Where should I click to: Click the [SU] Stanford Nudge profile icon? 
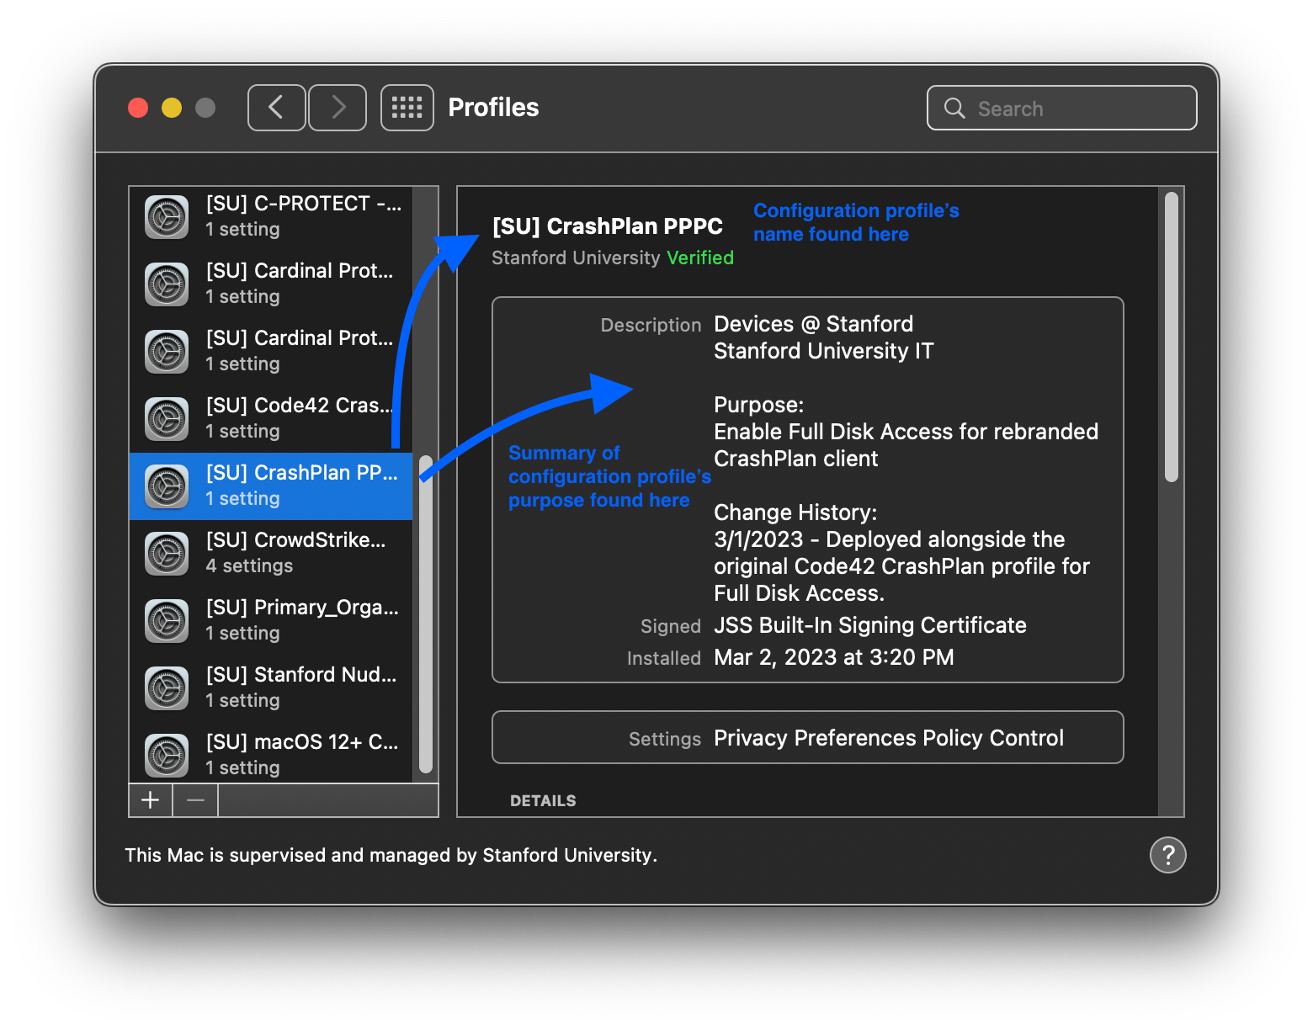pos(166,688)
